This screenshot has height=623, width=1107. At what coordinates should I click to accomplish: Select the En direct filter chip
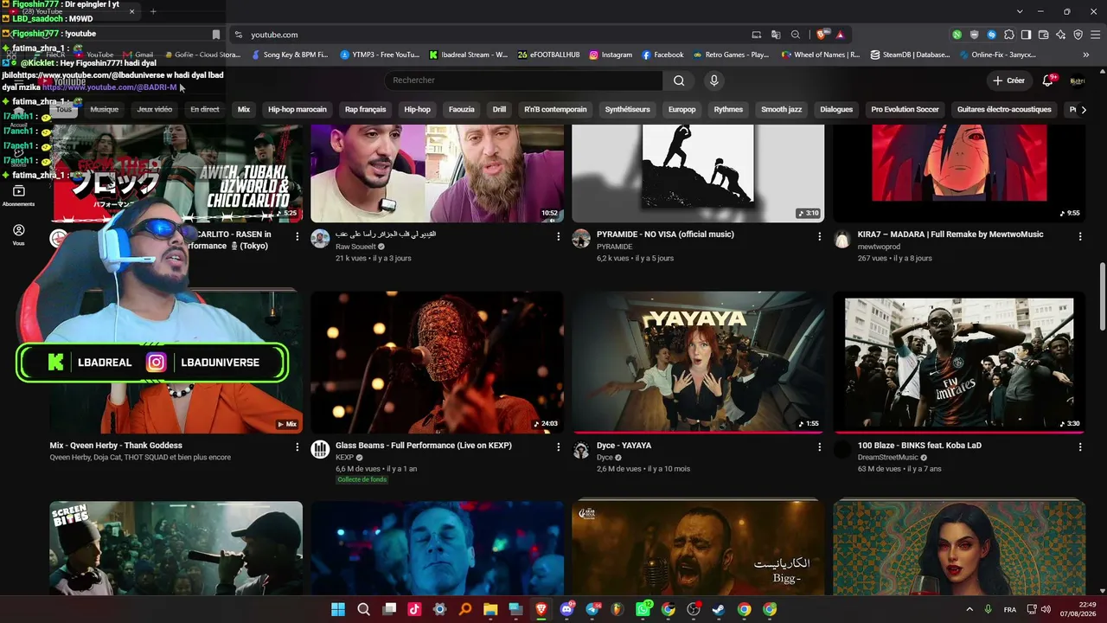205,110
